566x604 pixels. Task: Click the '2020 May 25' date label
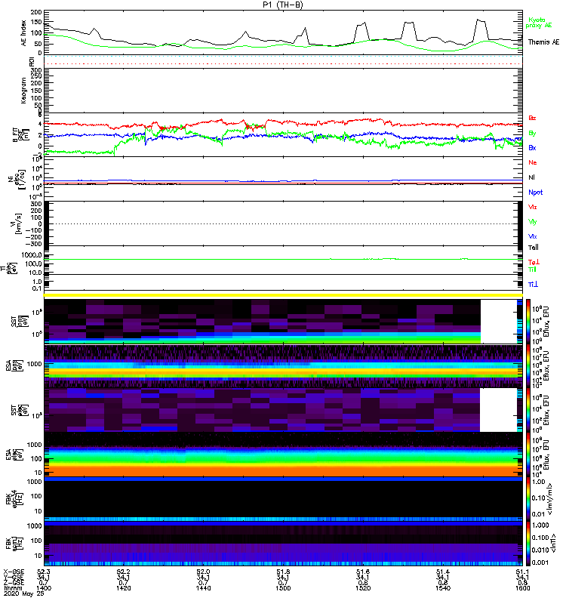[x=24, y=593]
